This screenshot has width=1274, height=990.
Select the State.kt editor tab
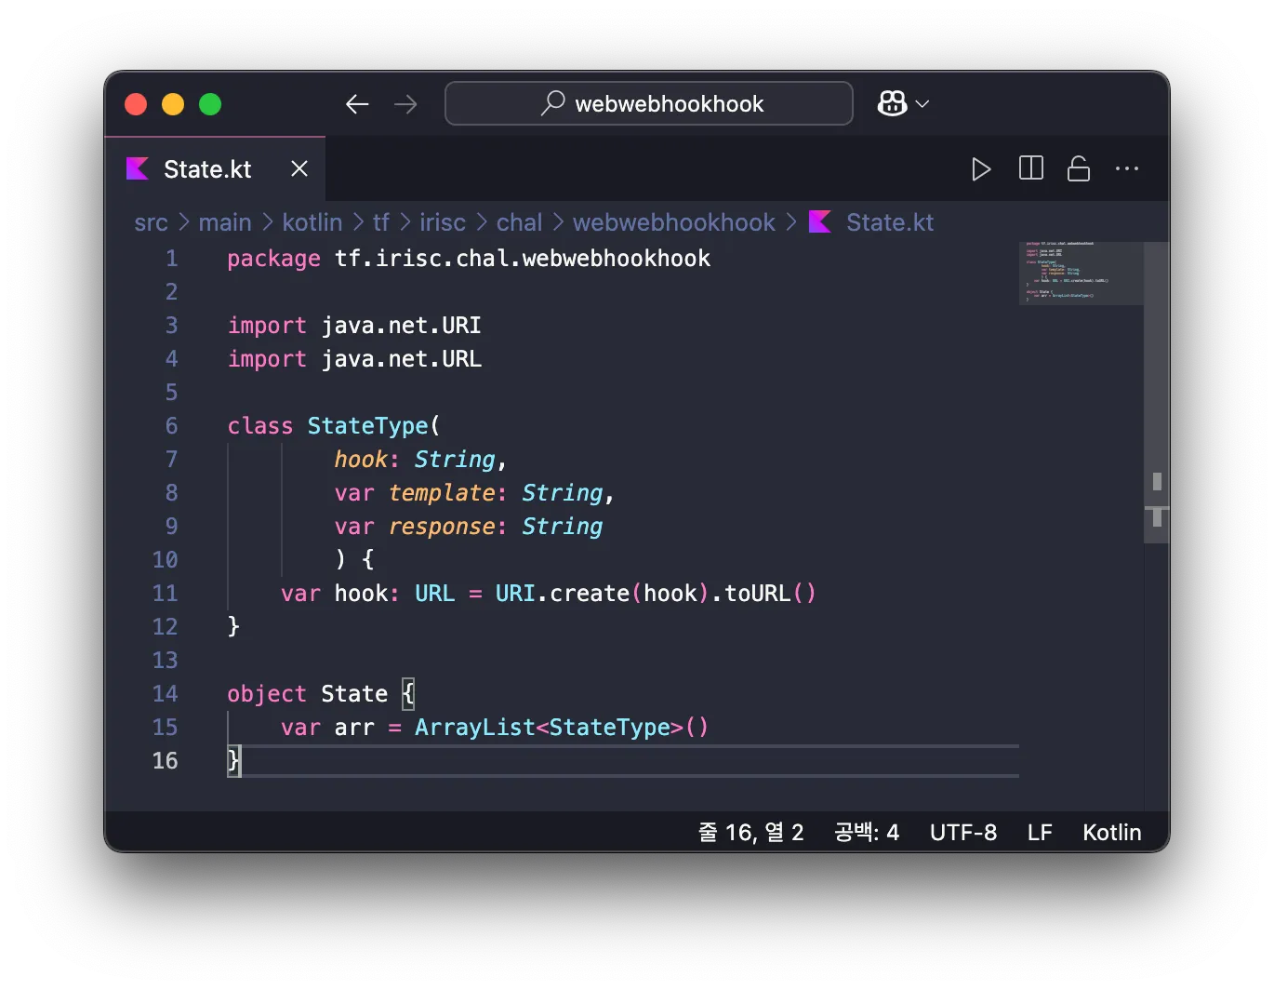[206, 169]
